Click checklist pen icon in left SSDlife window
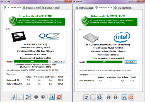Screen dimensions: 145x102 [28, 97]
